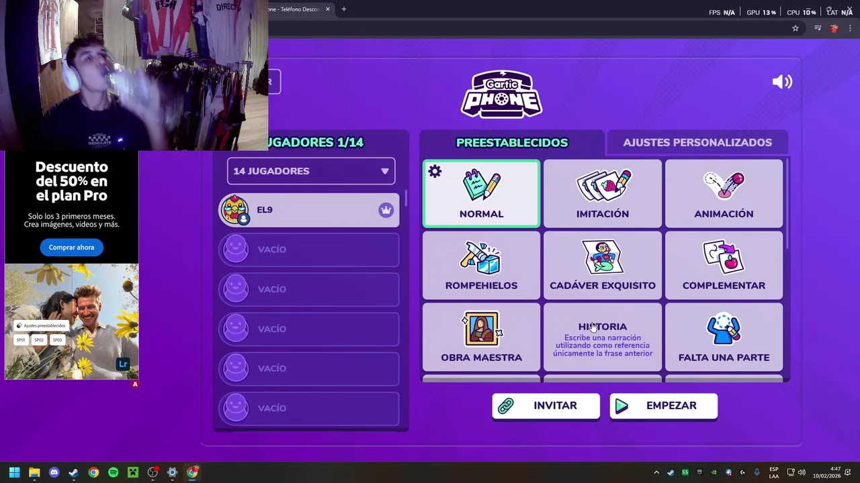Open the Adobe ad image
The width and height of the screenshot is (860, 483).
(x=72, y=321)
